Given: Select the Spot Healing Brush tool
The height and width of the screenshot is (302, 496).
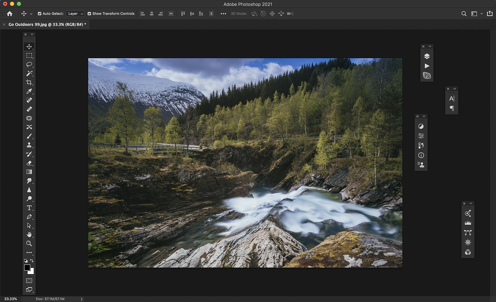Looking at the screenshot, I should 29,100.
